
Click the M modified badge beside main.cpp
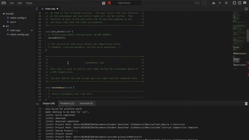[32, 30]
